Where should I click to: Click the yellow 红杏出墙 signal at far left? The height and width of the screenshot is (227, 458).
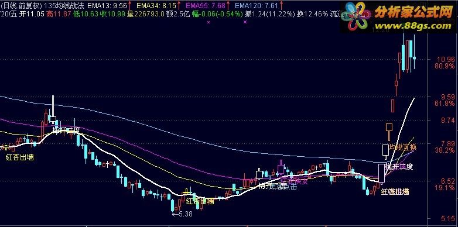point(20,157)
